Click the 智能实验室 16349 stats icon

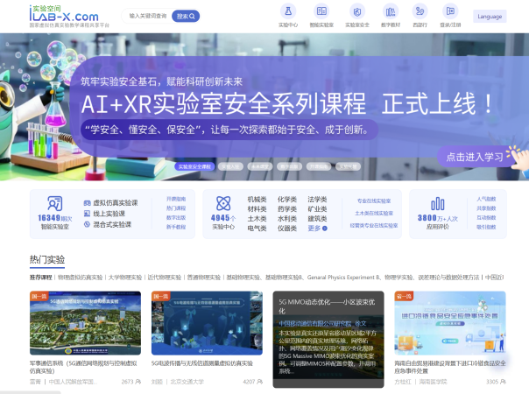[x=54, y=203]
